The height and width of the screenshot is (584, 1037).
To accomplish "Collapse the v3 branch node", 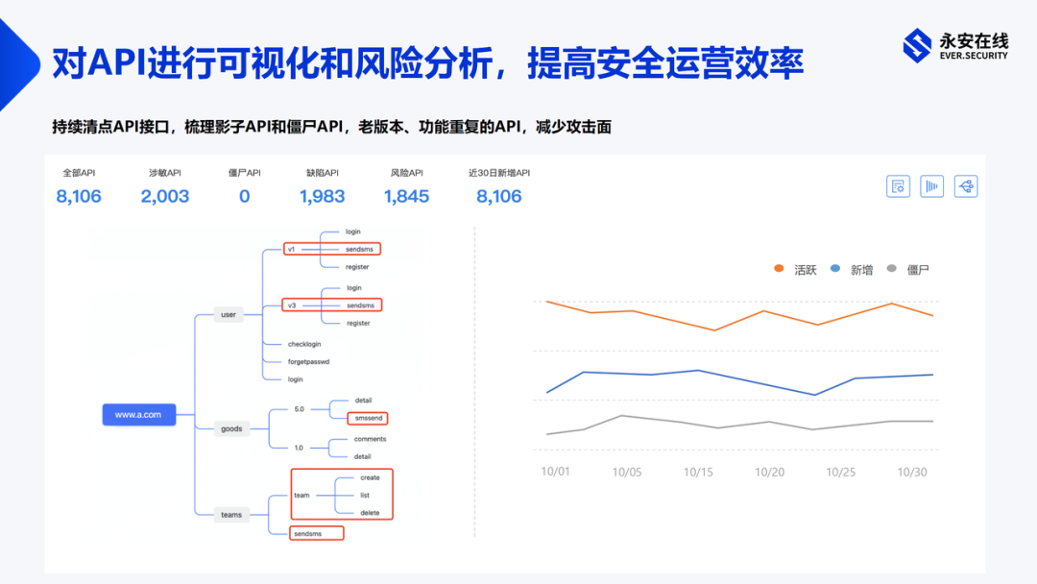I will coord(292,305).
